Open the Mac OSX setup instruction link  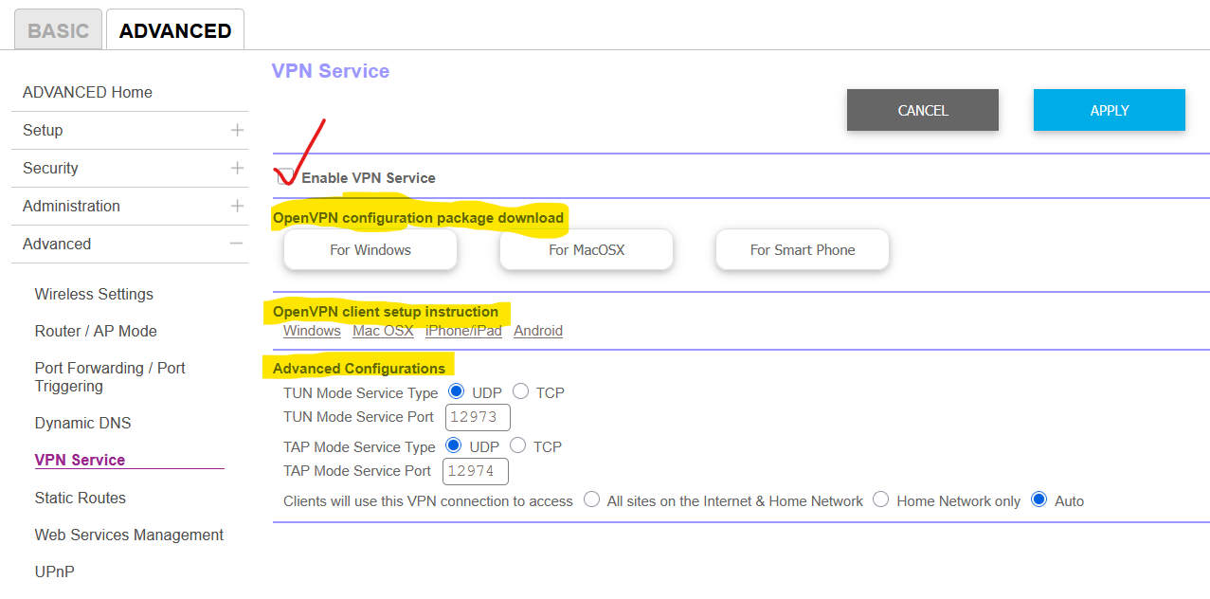pyautogui.click(x=383, y=331)
